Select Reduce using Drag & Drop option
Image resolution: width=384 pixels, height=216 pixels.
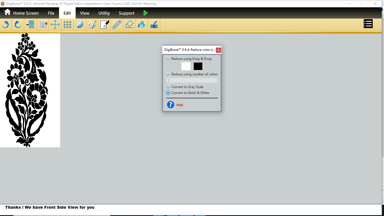coord(168,59)
